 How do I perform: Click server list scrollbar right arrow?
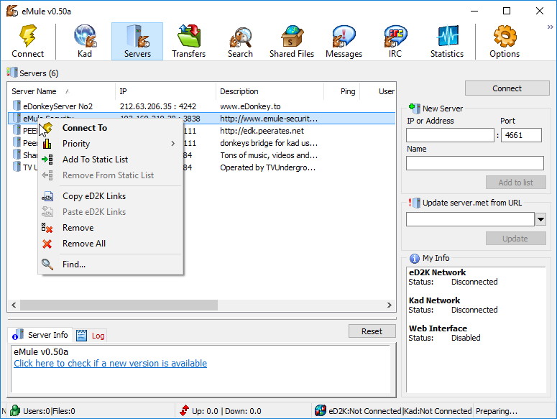point(390,305)
